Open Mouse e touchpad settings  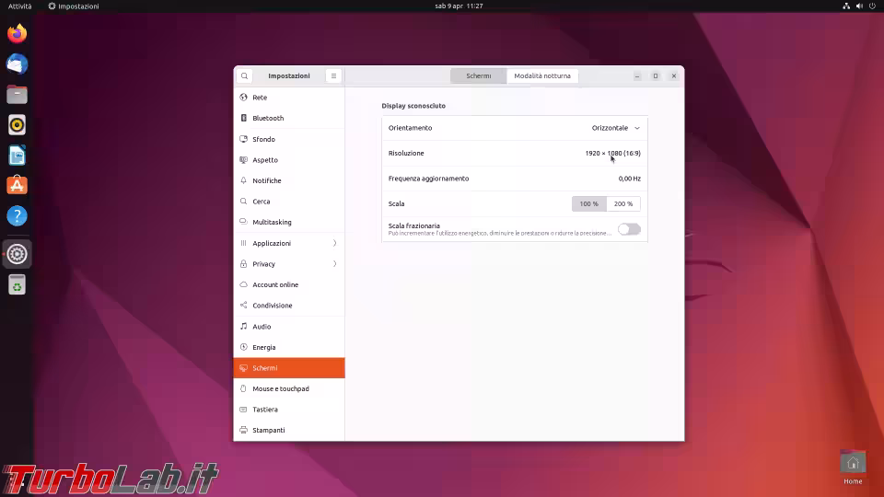click(x=289, y=388)
